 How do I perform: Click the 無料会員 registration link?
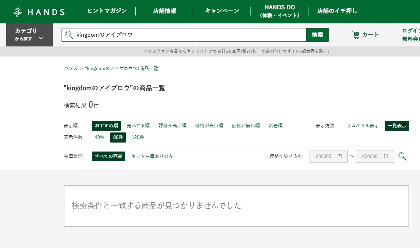pyautogui.click(x=411, y=39)
